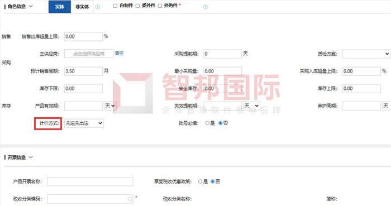Click the 主供应商 supplier selection field

(x=89, y=54)
